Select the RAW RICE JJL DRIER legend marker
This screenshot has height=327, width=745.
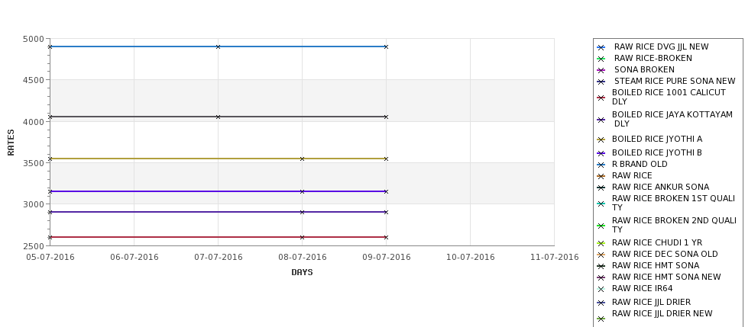(601, 303)
